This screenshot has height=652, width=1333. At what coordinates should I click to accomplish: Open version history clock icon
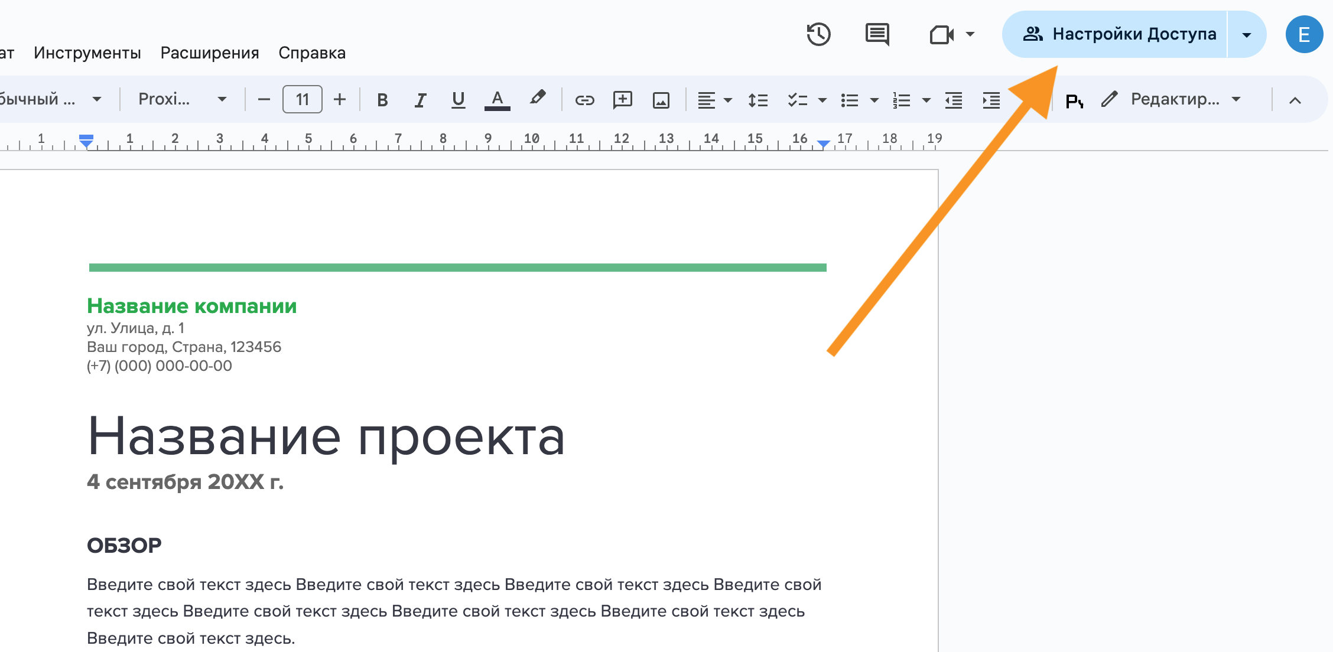[x=818, y=34]
